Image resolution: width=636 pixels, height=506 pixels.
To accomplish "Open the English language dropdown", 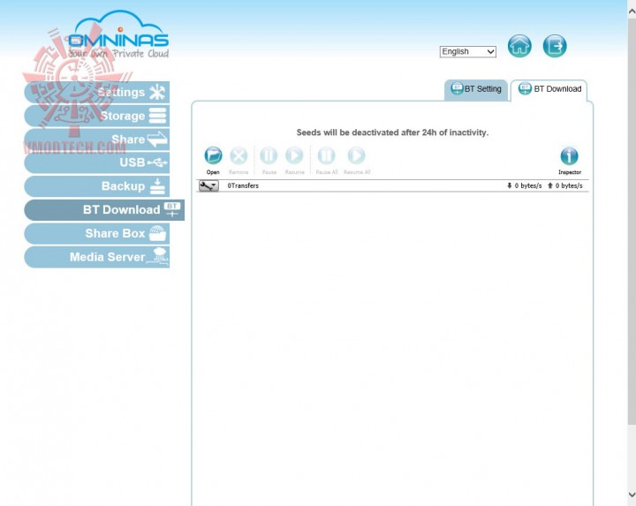I will tap(467, 52).
